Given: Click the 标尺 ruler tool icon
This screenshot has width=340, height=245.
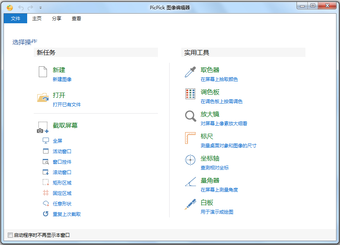Looking at the screenshot, I should coord(190,138).
